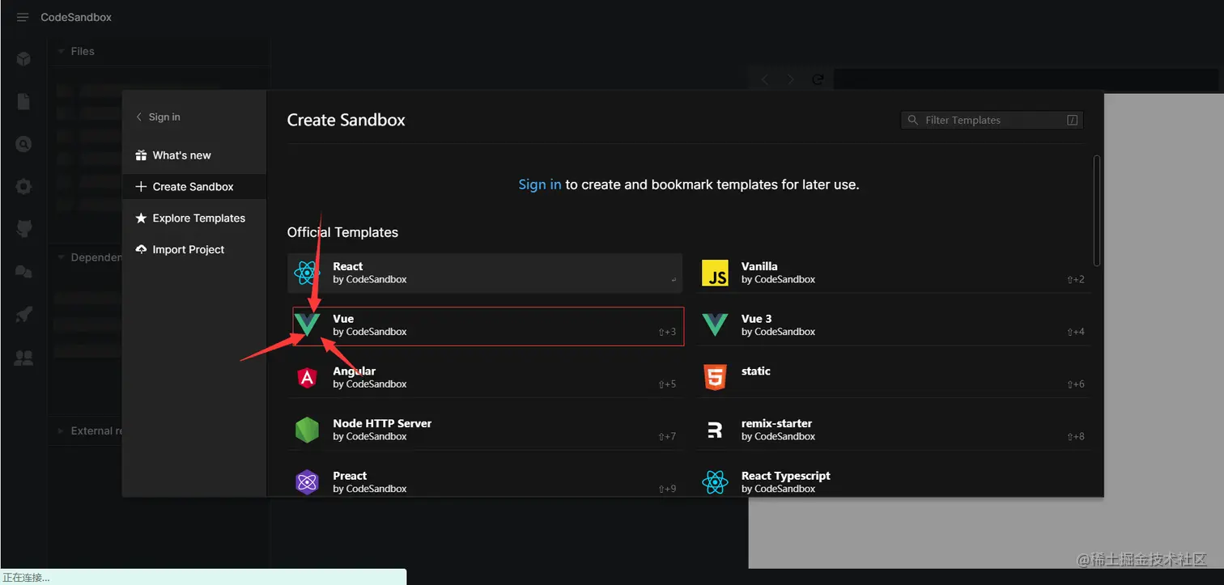Collapse the Dependencies section
The width and height of the screenshot is (1224, 585).
pos(62,257)
